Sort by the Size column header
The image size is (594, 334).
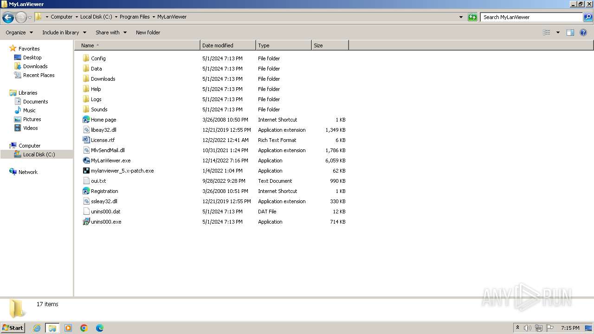(330, 45)
